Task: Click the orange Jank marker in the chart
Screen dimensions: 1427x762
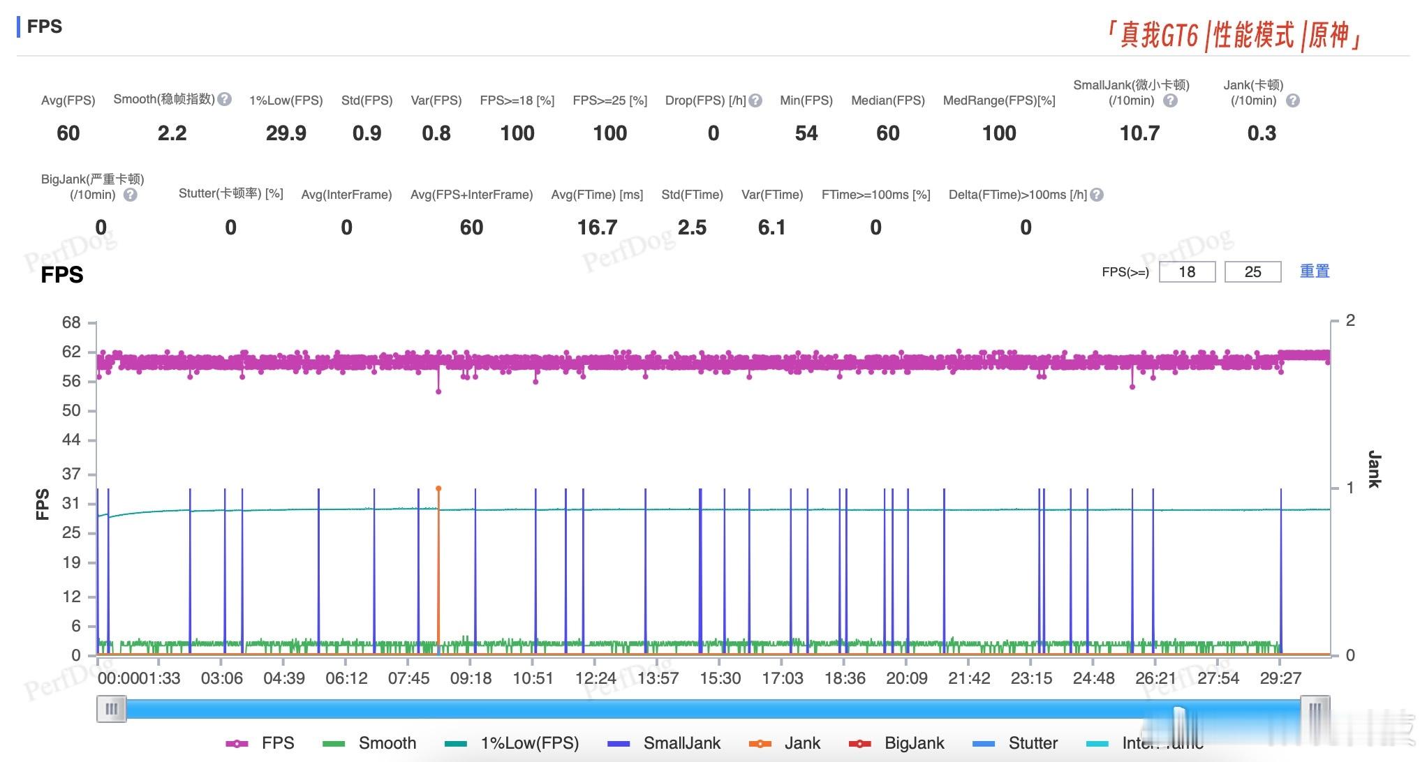Action: point(438,488)
